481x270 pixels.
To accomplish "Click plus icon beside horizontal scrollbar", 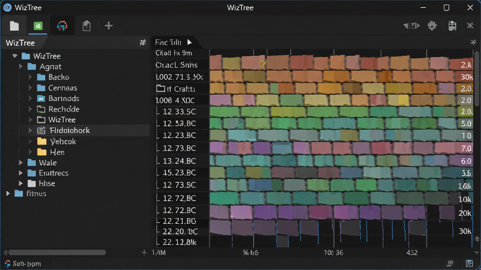I will click(144, 253).
